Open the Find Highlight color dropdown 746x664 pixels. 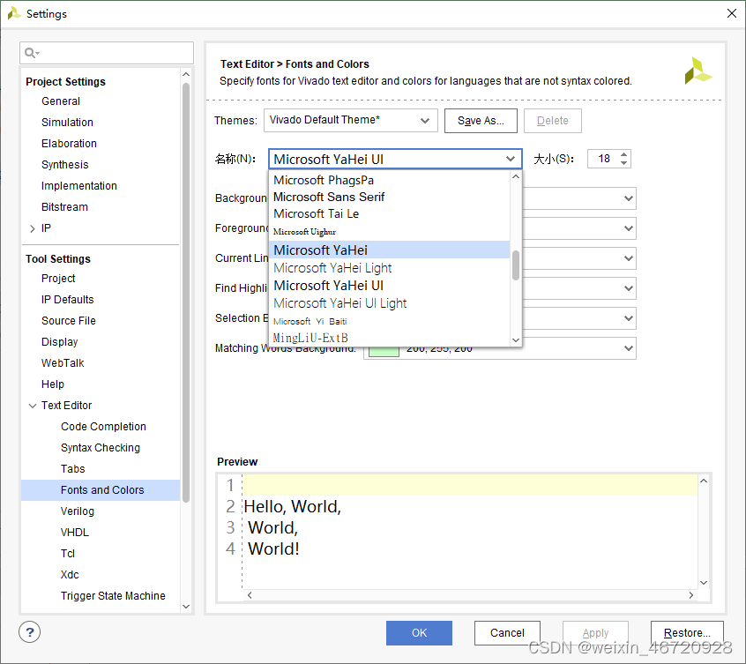tap(629, 288)
